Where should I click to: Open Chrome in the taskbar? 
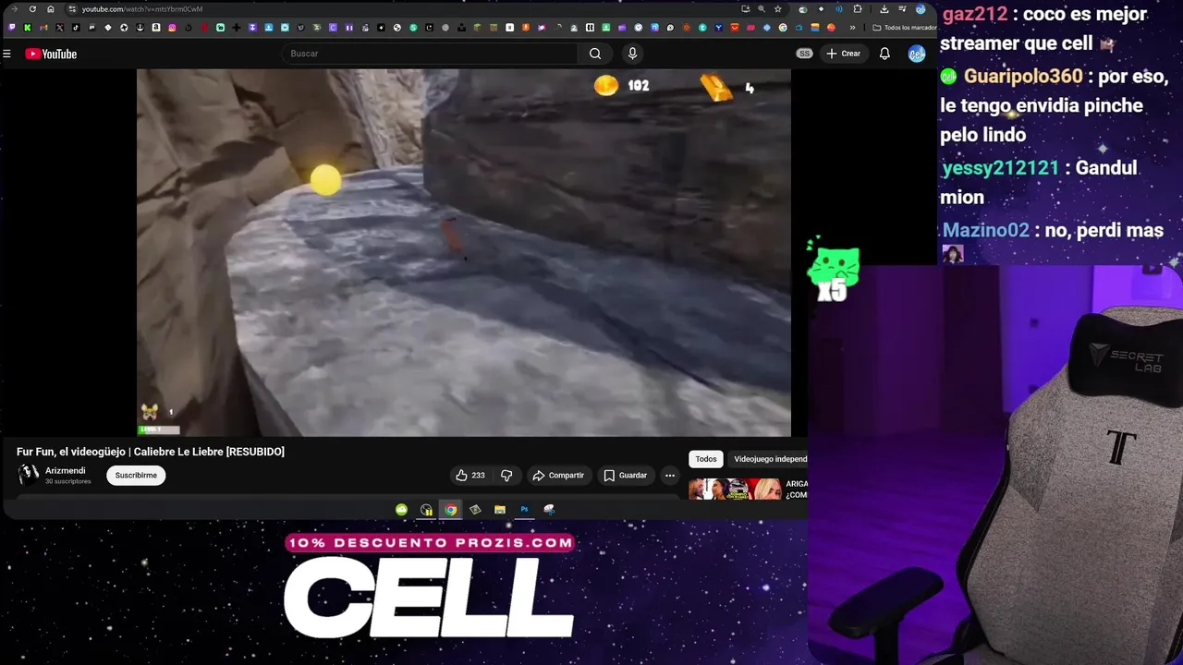450,510
